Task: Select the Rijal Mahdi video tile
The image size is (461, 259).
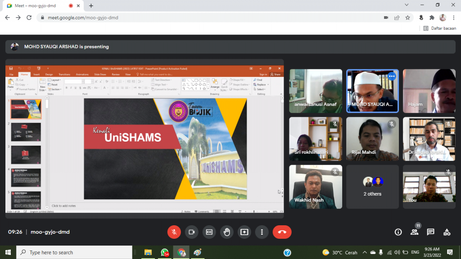Action: pyautogui.click(x=372, y=139)
